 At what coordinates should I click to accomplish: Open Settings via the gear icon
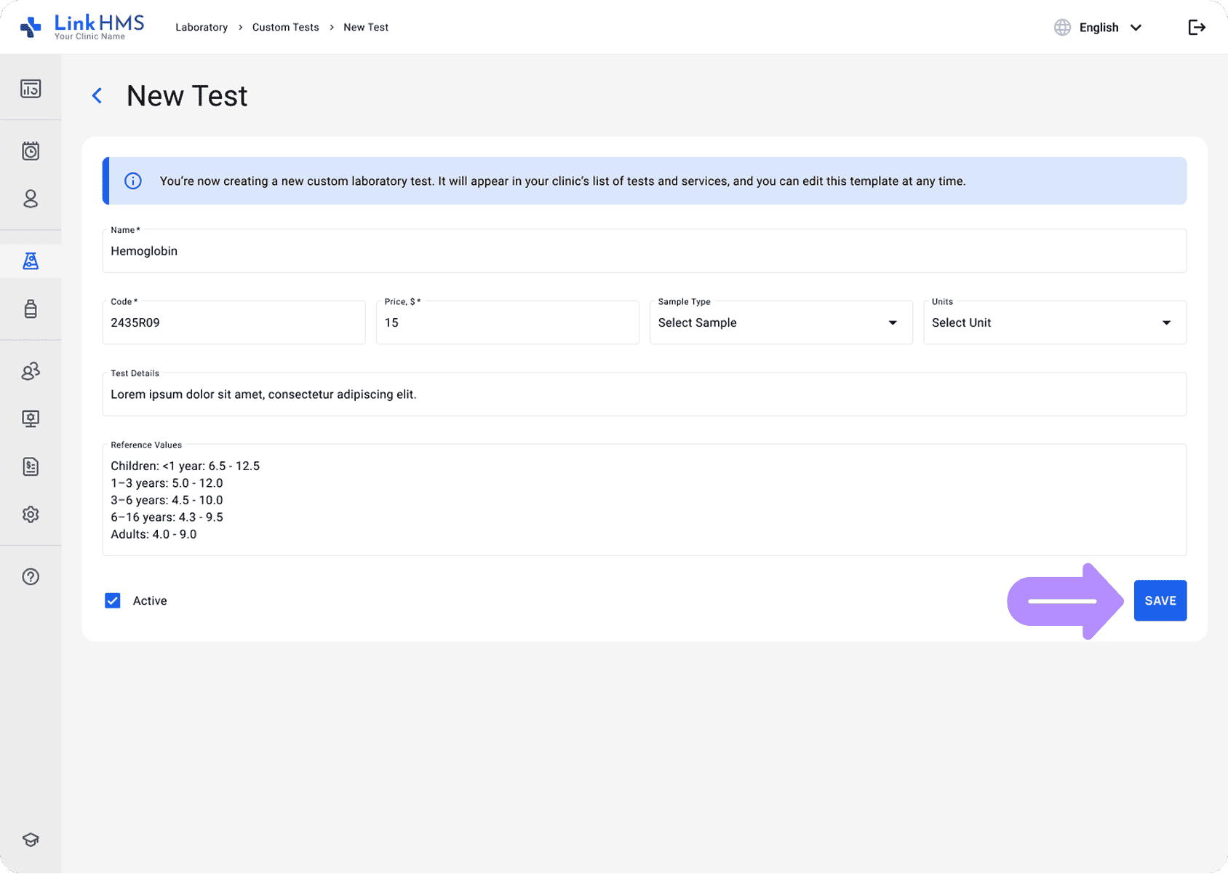point(31,515)
